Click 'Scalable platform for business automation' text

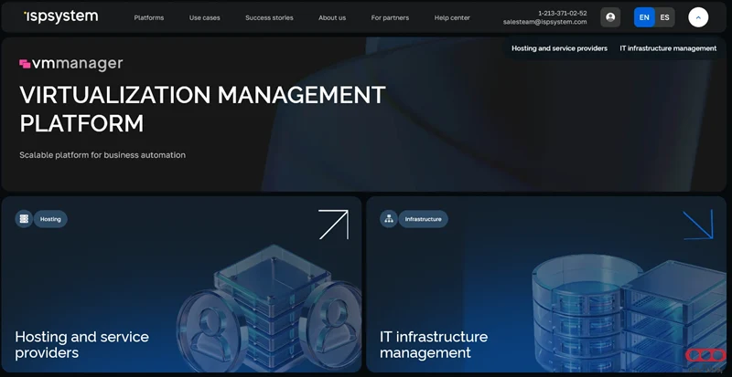tap(102, 155)
